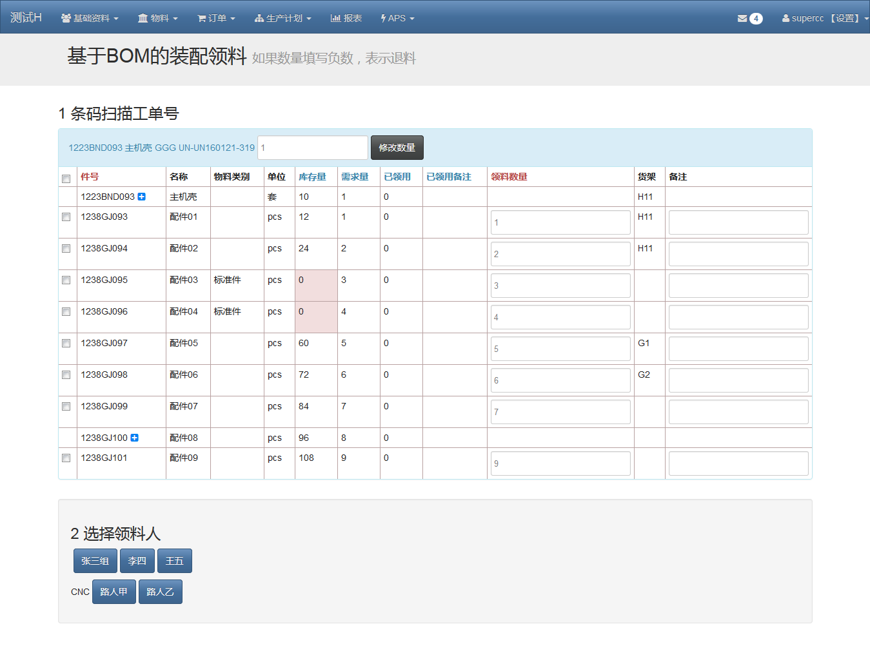The height and width of the screenshot is (662, 870).
Task: Expand the plus icon beside 1238GJ100
Action: click(x=135, y=438)
